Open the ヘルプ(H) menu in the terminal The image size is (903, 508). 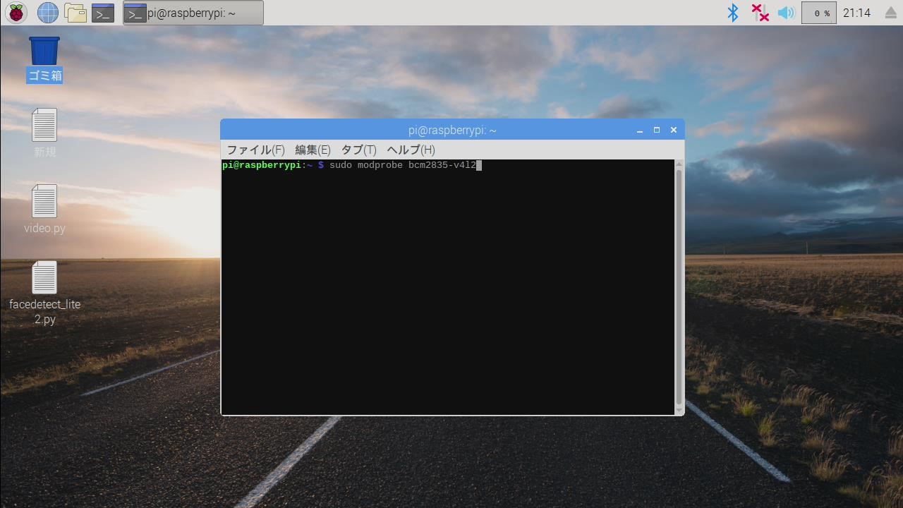411,150
